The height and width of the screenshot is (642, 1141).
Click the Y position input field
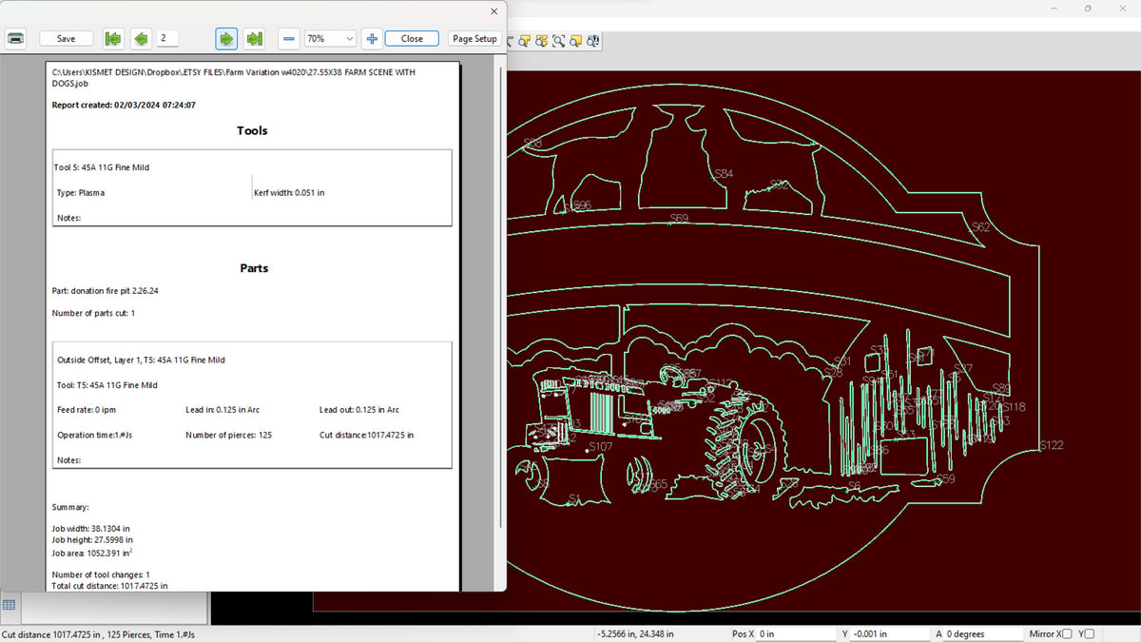coord(892,633)
